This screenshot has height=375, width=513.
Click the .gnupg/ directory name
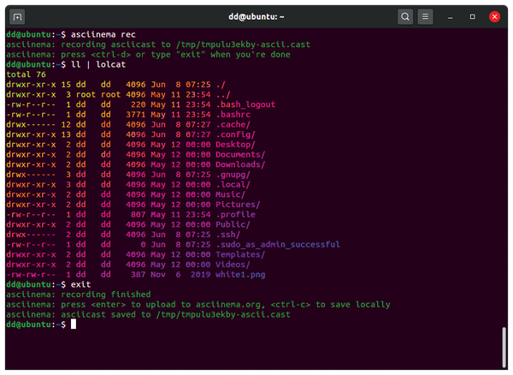233,175
